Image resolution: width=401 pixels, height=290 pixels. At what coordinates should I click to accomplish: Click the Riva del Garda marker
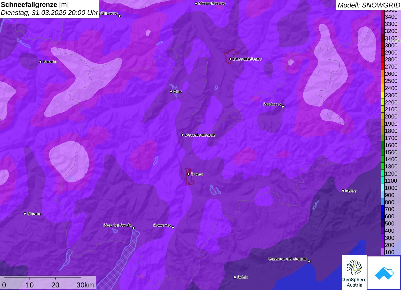coord(133,228)
